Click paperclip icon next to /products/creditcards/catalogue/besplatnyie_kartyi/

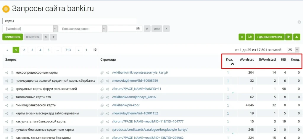click(x=102, y=130)
